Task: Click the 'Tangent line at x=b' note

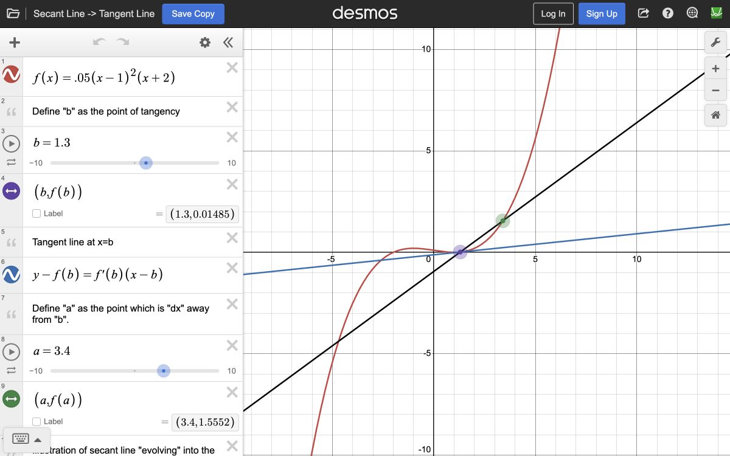Action: pyautogui.click(x=73, y=242)
